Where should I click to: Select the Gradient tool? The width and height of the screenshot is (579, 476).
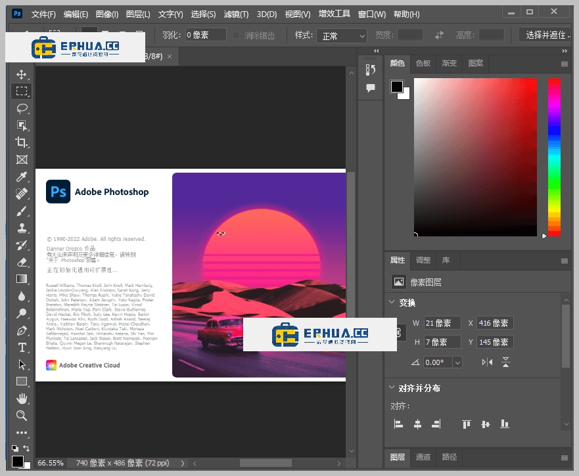tap(22, 279)
